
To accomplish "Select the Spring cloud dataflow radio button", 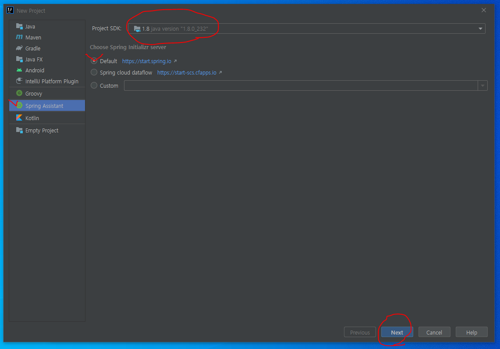I will [94, 72].
